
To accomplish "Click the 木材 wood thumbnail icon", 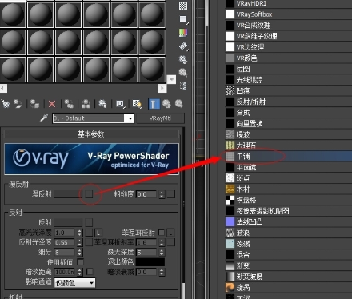I will pos(230,189).
